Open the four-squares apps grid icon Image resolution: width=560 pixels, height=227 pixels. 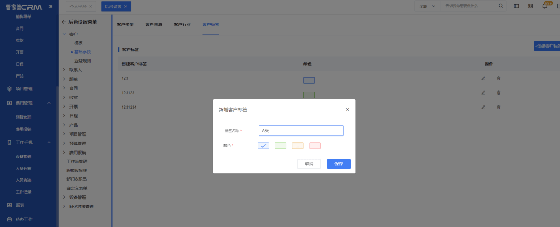(530, 6)
